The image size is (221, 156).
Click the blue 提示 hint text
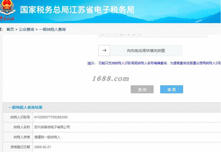coord(154,63)
